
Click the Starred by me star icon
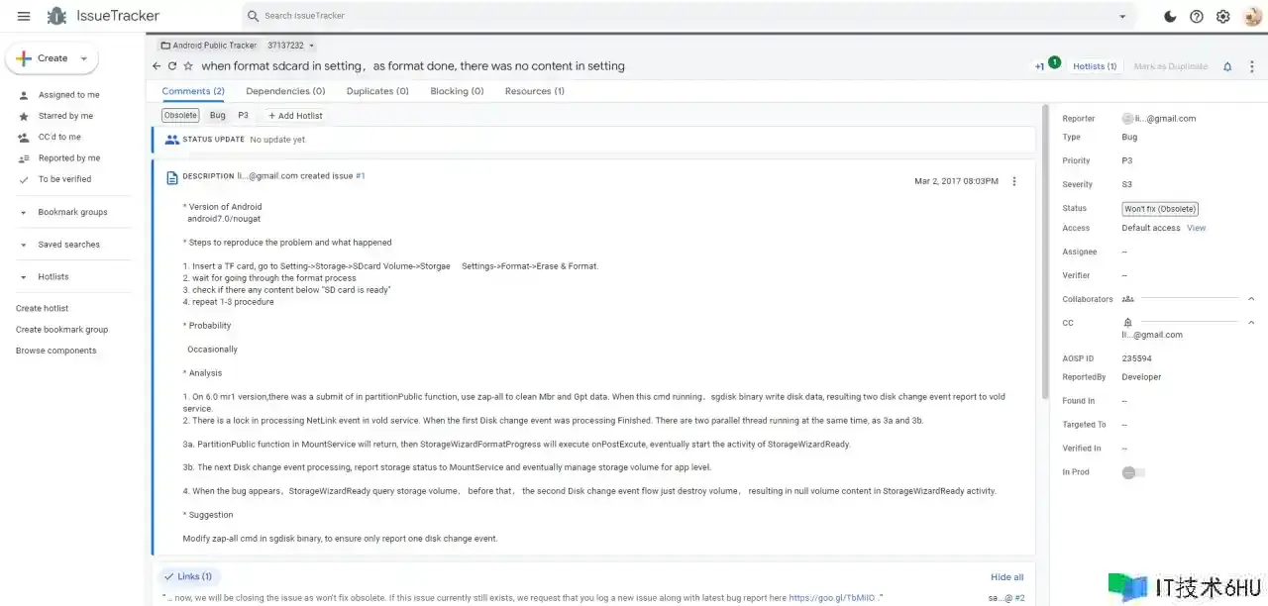24,116
